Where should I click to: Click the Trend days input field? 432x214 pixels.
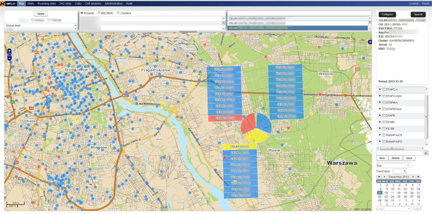click(399, 171)
